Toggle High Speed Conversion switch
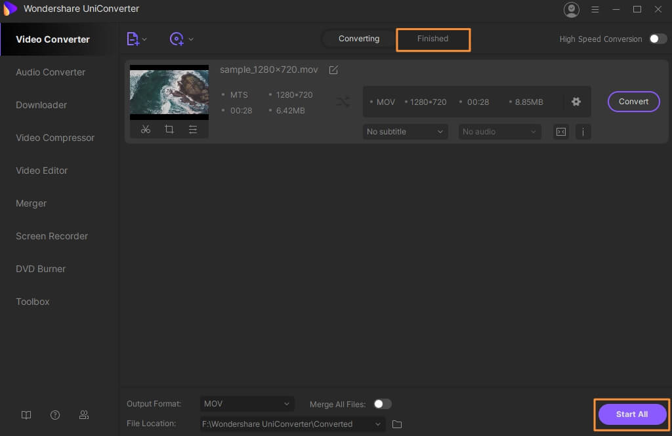This screenshot has width=672, height=436. coord(658,39)
